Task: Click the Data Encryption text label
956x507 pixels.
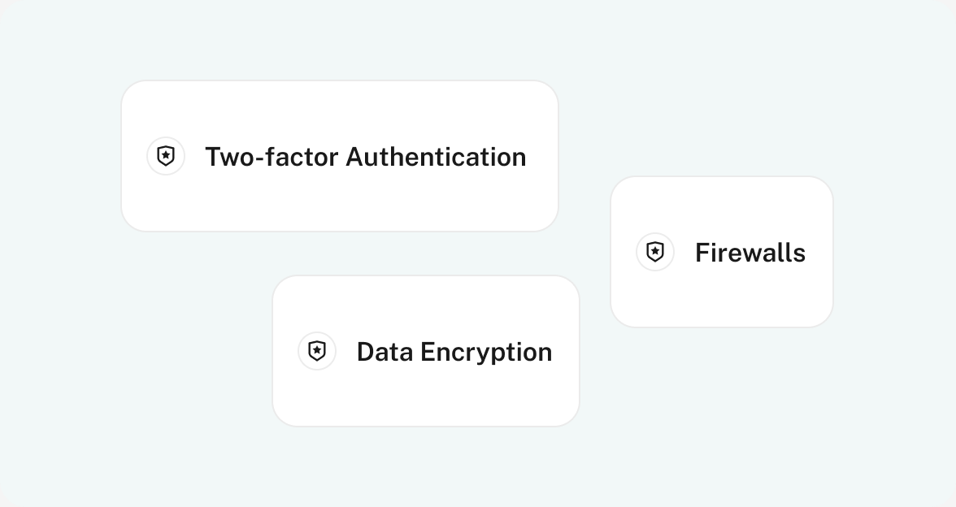Action: click(x=454, y=352)
